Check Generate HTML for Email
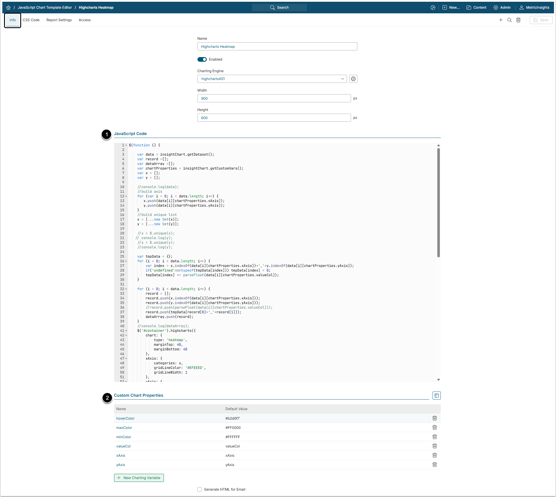 pos(200,489)
